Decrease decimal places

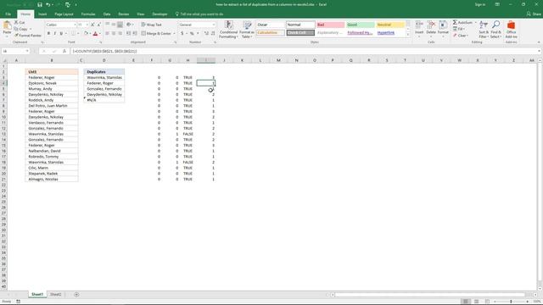213,34
